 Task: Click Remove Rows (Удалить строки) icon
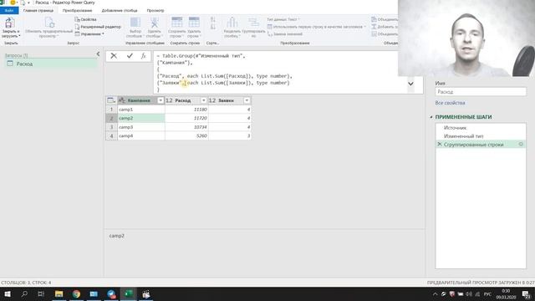[194, 23]
